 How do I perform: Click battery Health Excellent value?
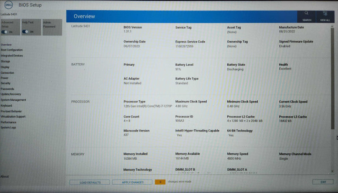(x=285, y=69)
